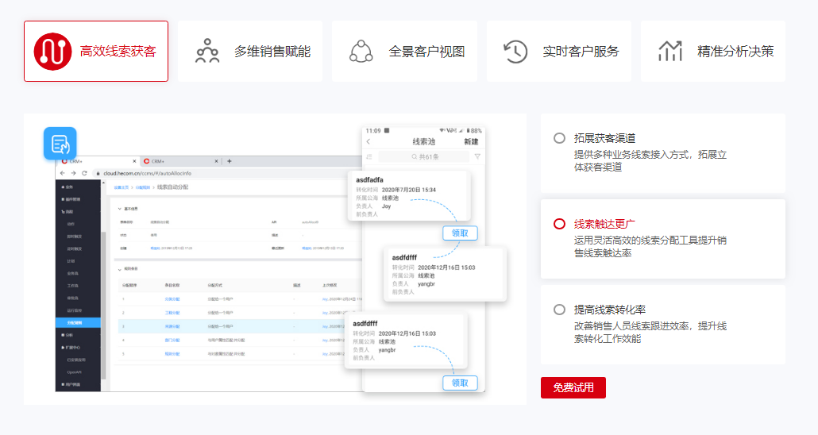
Task: Click the blue document-tap icon badge
Action: [x=60, y=144]
